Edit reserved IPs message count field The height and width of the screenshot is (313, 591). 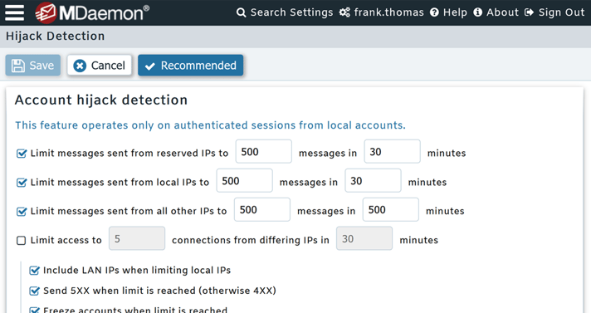tap(263, 151)
